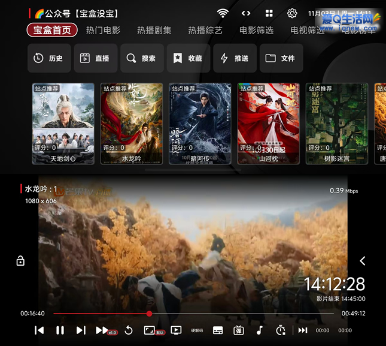Viewport: 386px width, 346px height.
Task: Toggle 硬解码 decoding mode
Action: tap(197, 330)
